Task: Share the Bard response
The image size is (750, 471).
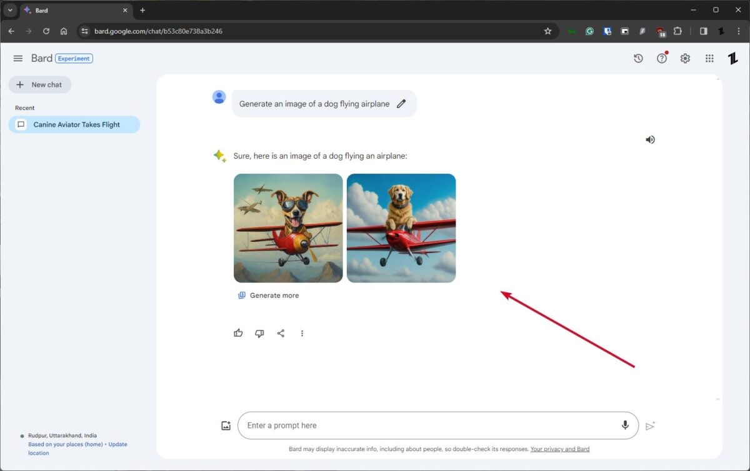Action: point(281,333)
